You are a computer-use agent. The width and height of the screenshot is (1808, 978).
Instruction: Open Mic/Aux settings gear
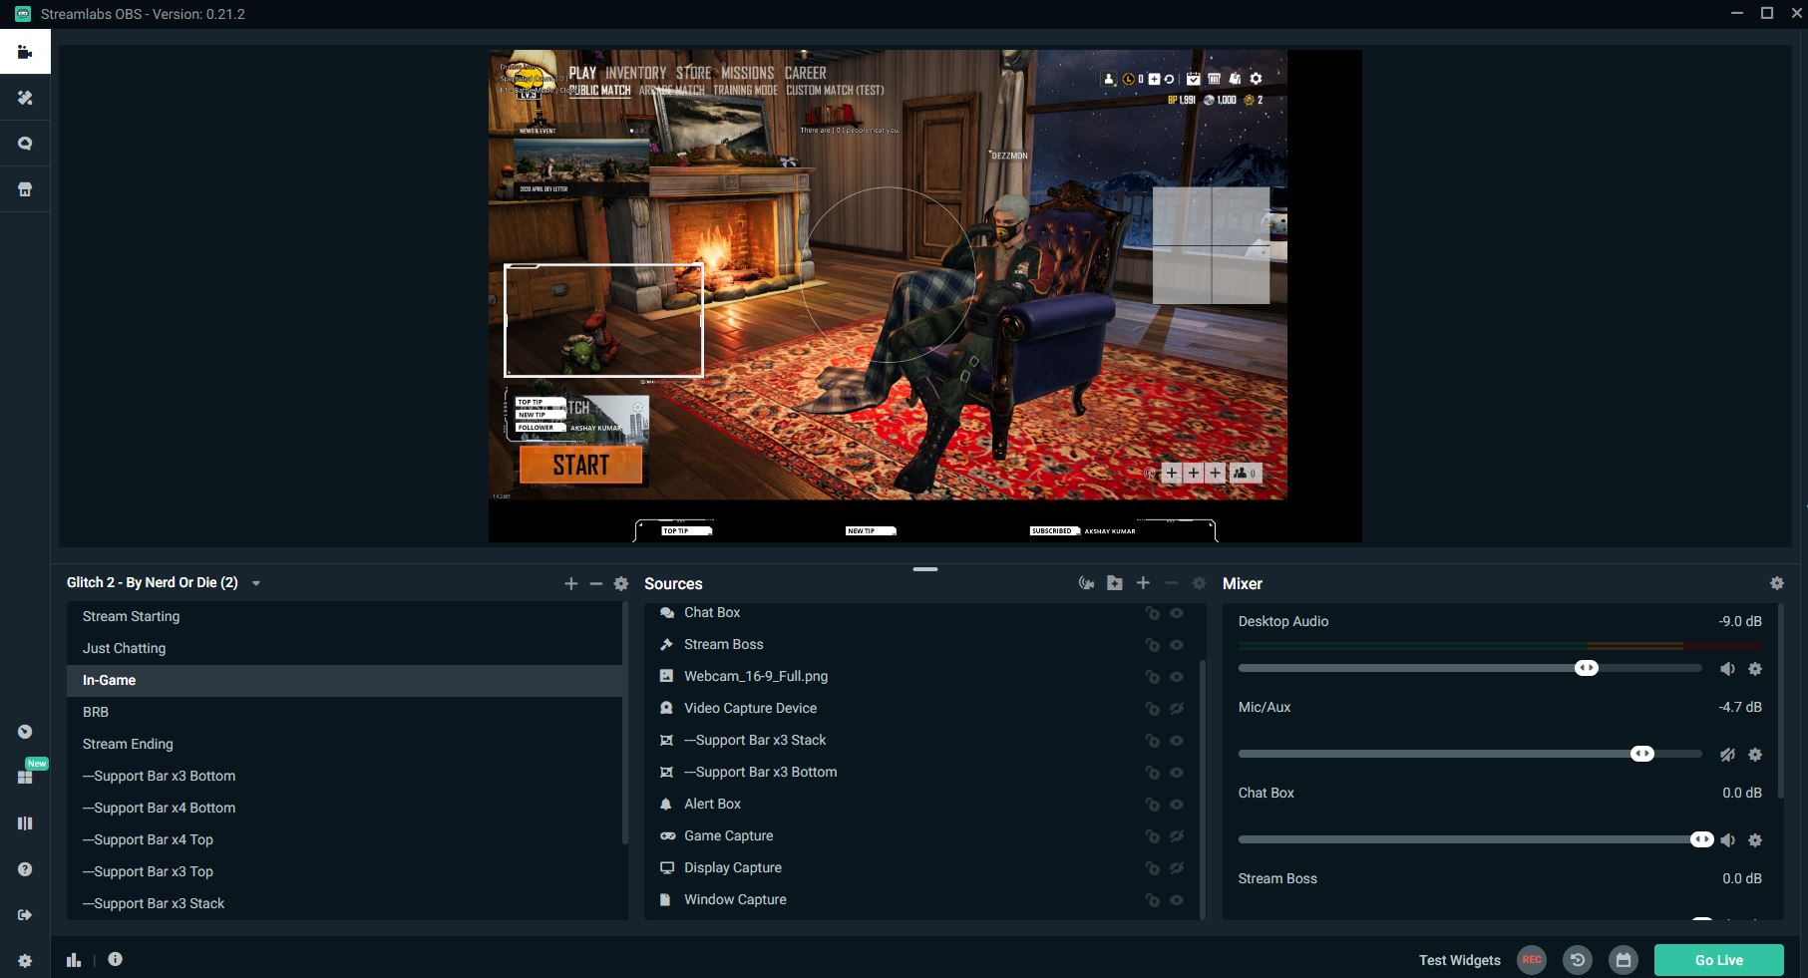pos(1755,755)
